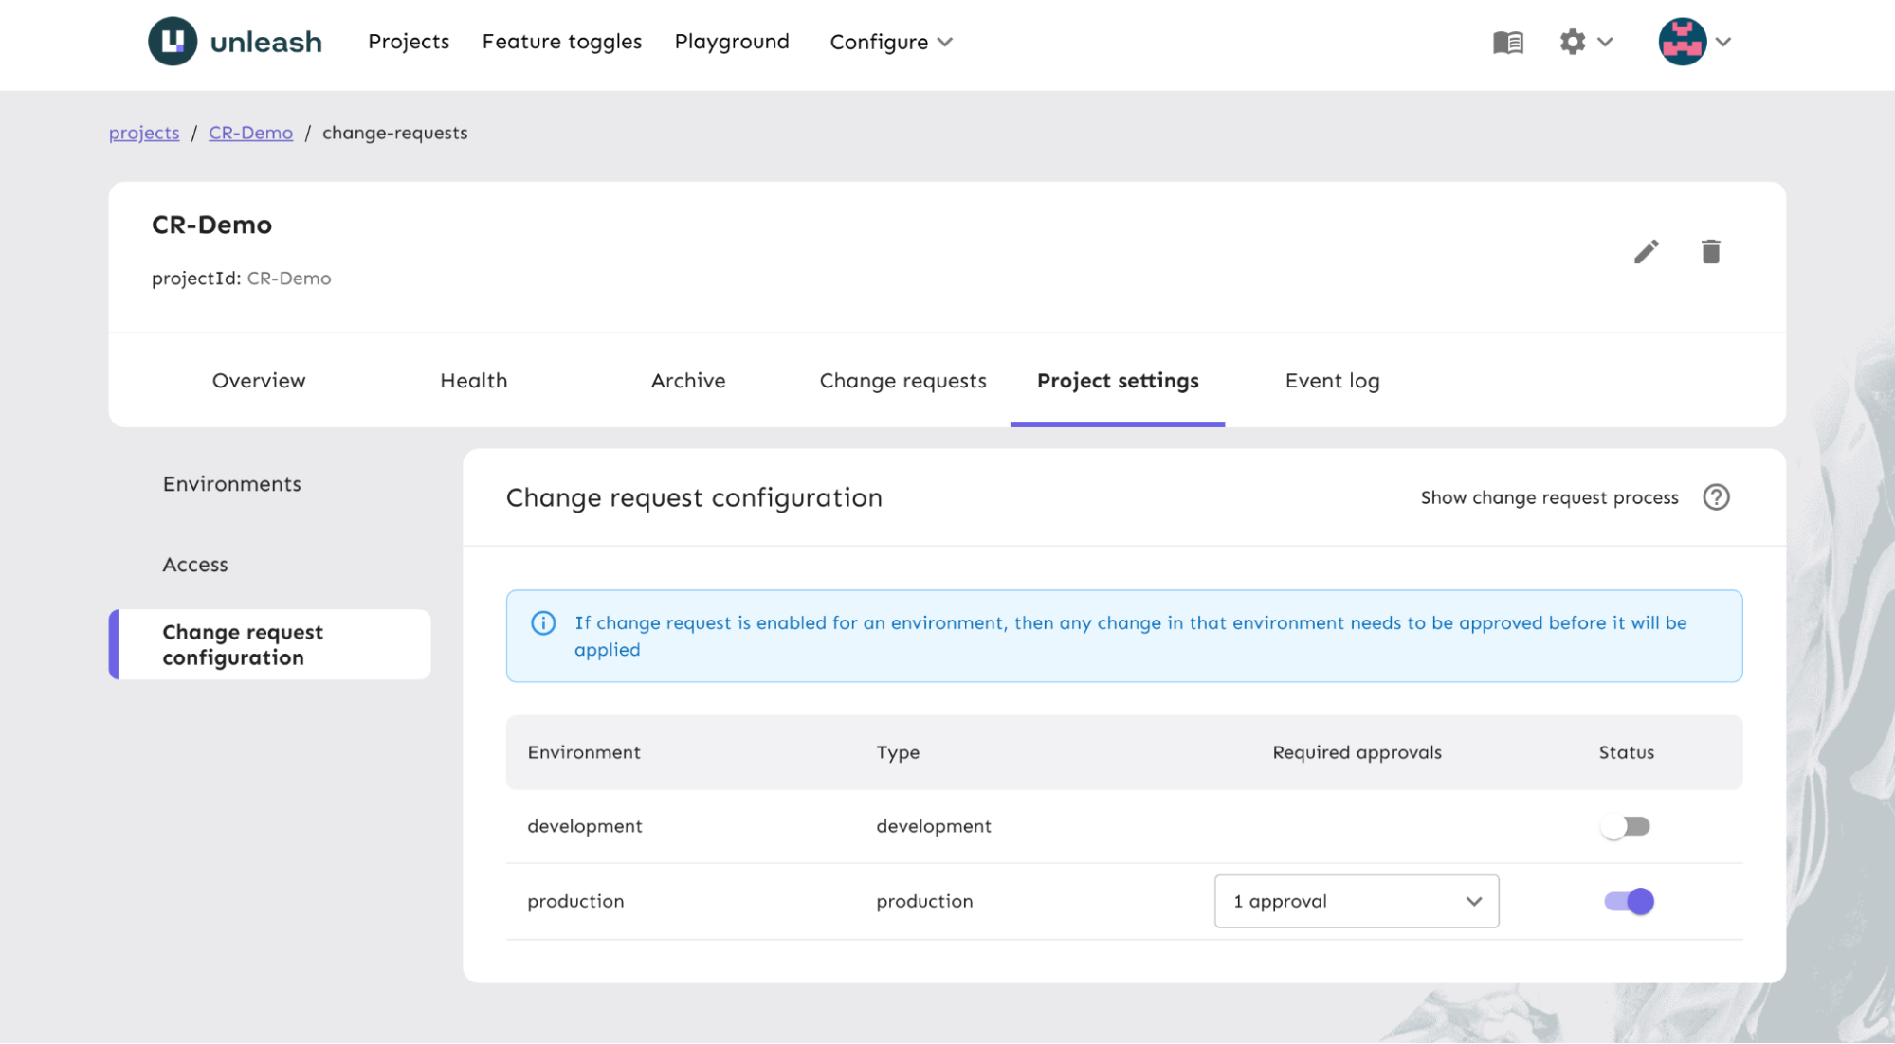Click the user profile avatar icon
This screenshot has width=1895, height=1044.
[1680, 41]
